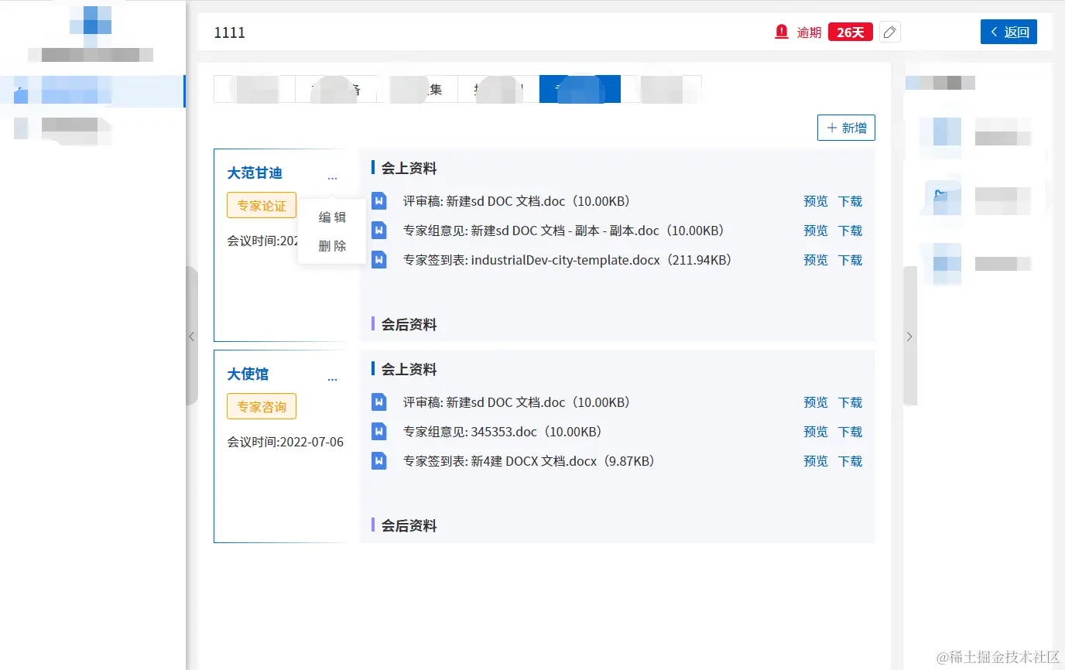This screenshot has width=1065, height=670.
Task: Click the red overdue alert icon
Action: (782, 32)
